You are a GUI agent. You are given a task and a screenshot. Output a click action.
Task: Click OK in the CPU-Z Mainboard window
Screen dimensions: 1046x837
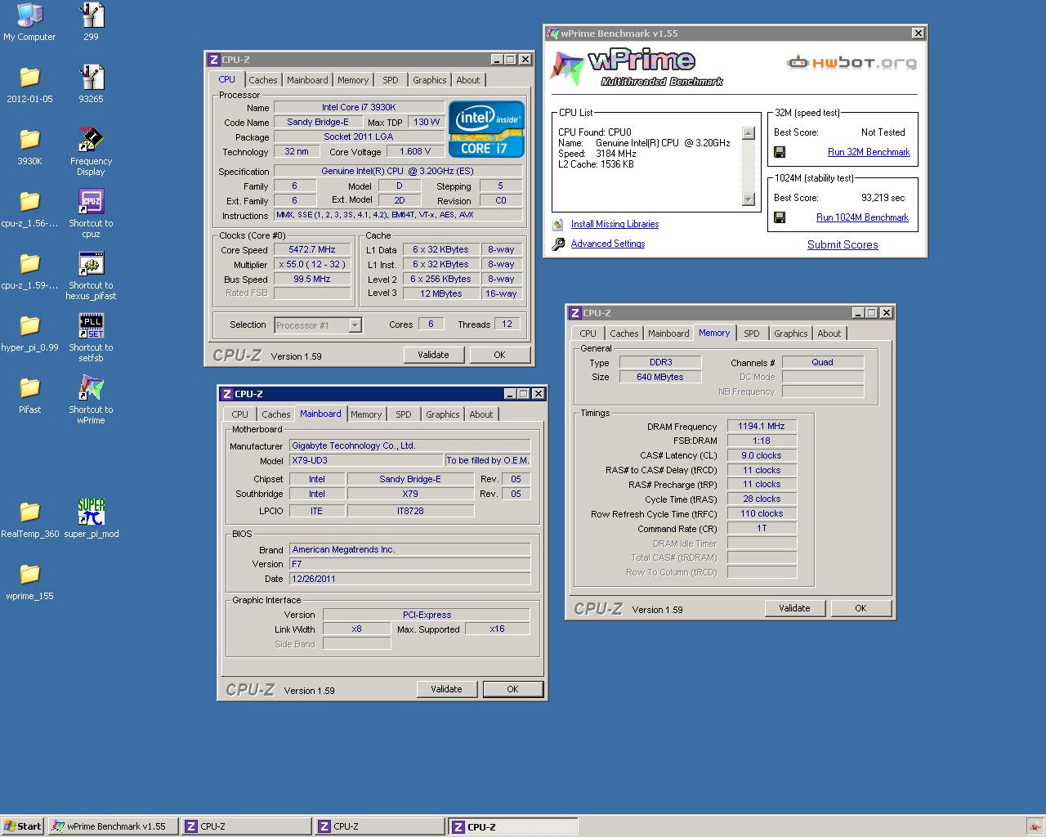click(512, 689)
